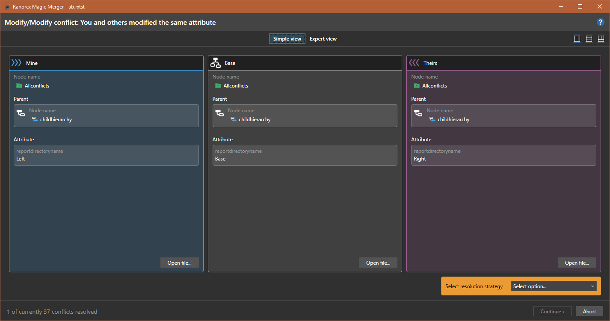610x321 pixels.
Task: Click parent node icon in Base panel
Action: tap(219, 113)
